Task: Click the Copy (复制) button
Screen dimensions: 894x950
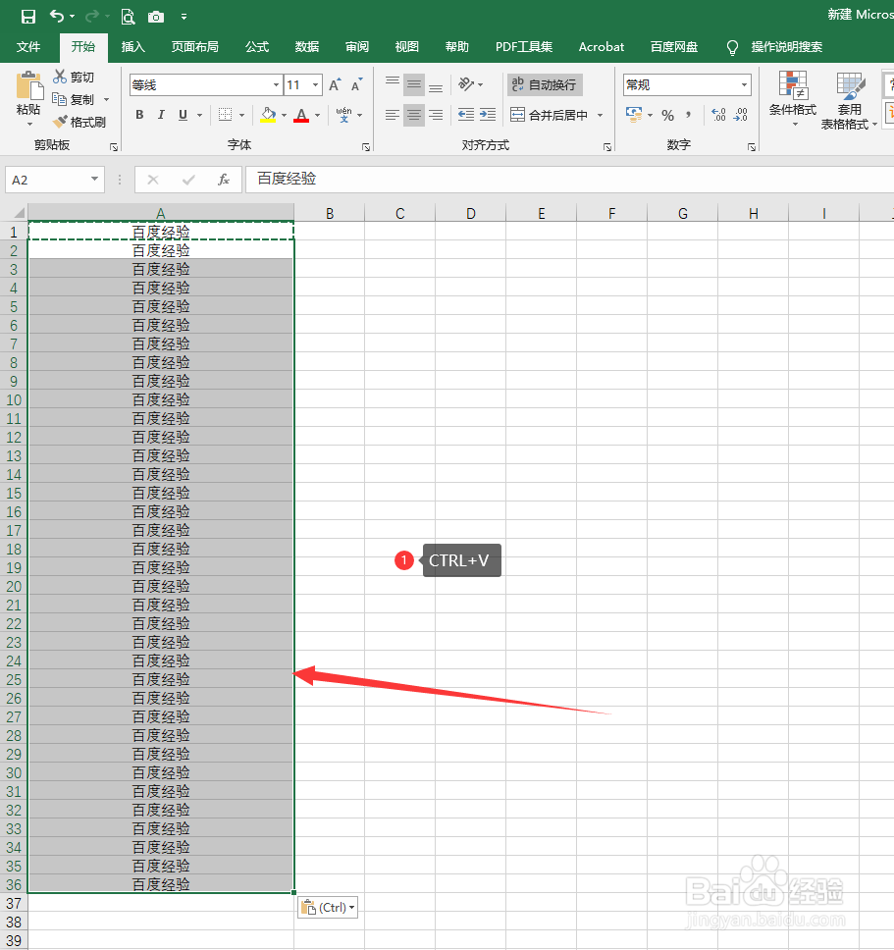Action: pos(74,99)
